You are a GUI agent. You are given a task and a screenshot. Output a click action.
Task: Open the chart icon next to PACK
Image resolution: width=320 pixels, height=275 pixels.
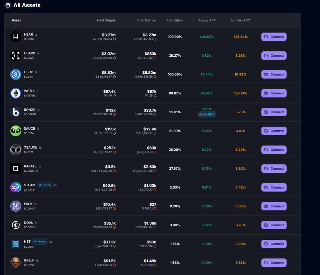pyautogui.click(x=35, y=204)
